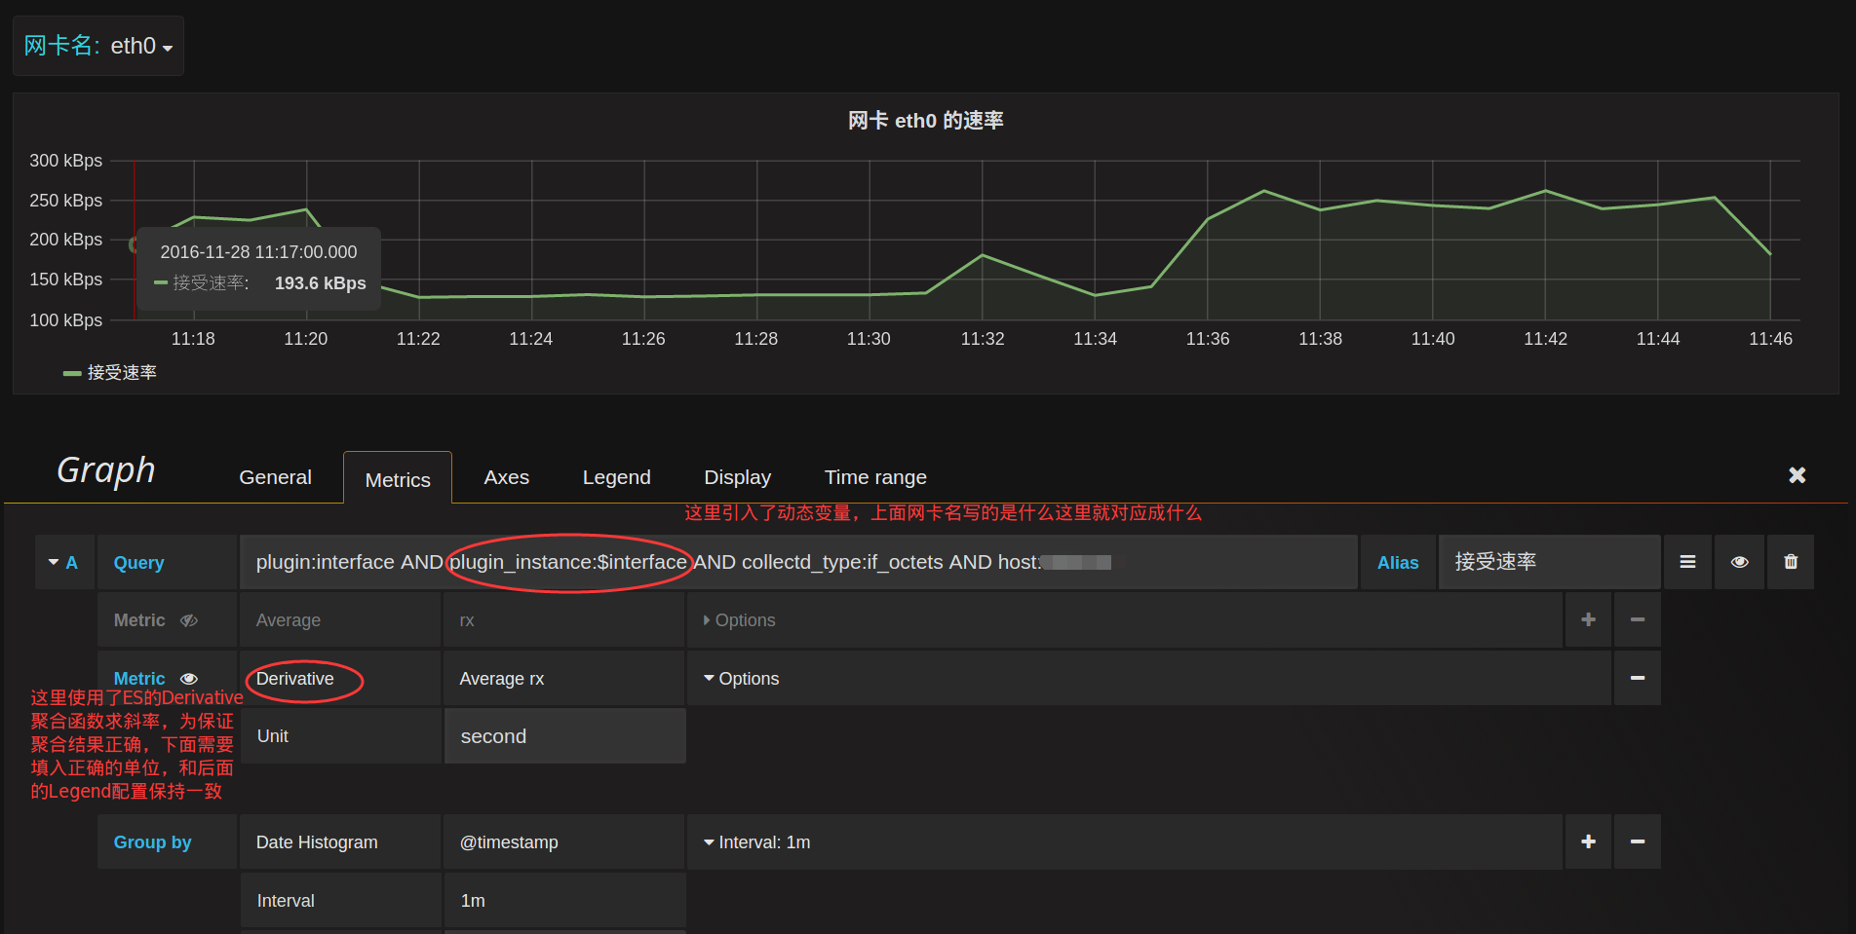Remove the Derivative metric row
The width and height of the screenshot is (1856, 934).
click(x=1638, y=678)
